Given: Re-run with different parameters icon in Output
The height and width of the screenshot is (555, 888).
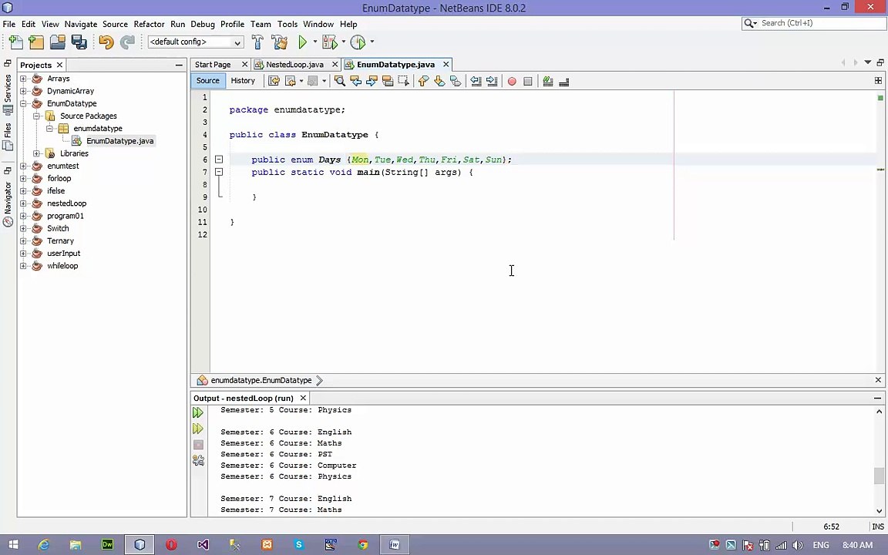Looking at the screenshot, I should 197,429.
